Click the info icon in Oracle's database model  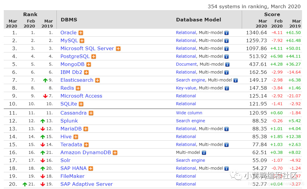[x=227, y=33]
